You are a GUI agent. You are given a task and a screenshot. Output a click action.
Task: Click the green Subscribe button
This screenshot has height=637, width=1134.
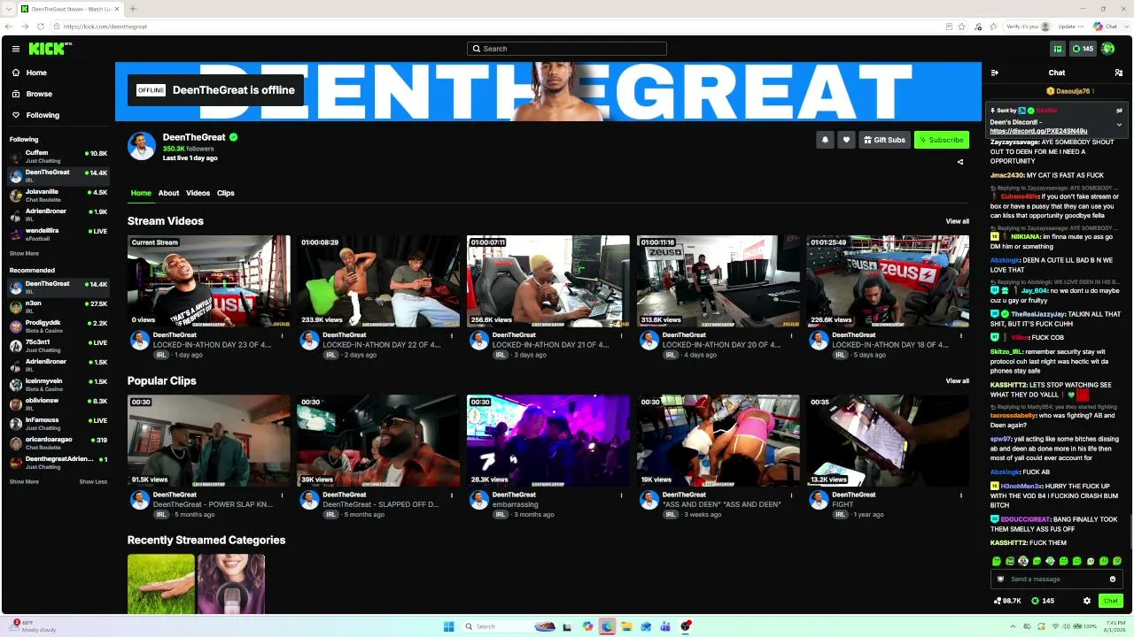coord(942,140)
